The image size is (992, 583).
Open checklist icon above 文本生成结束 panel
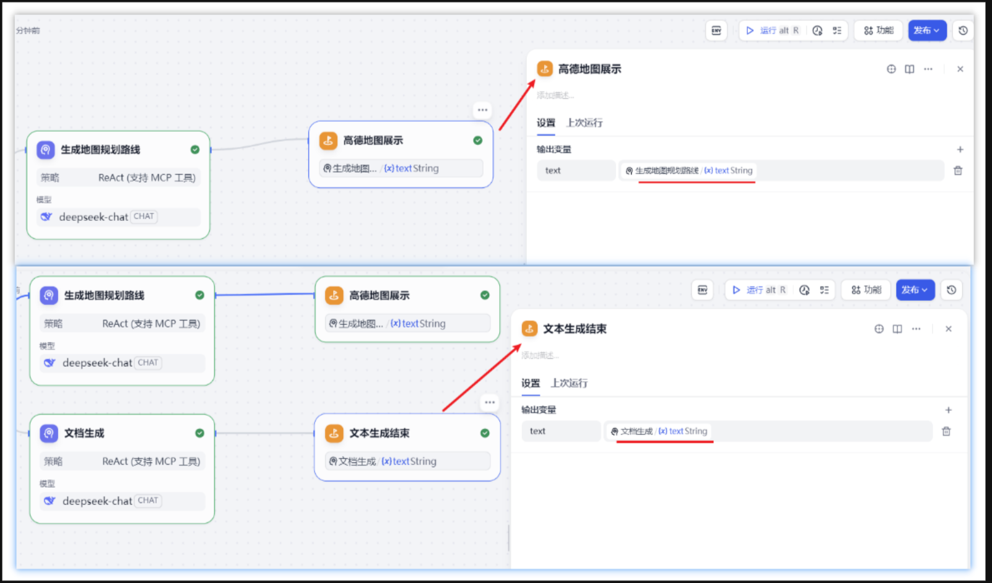(824, 290)
